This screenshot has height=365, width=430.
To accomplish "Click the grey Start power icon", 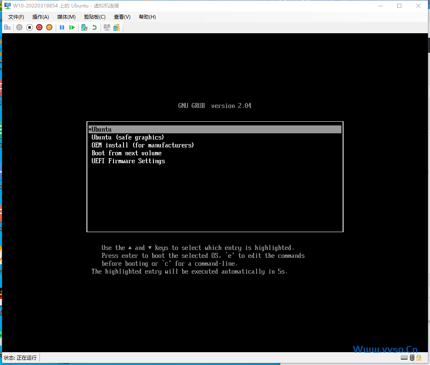I will click(x=20, y=27).
